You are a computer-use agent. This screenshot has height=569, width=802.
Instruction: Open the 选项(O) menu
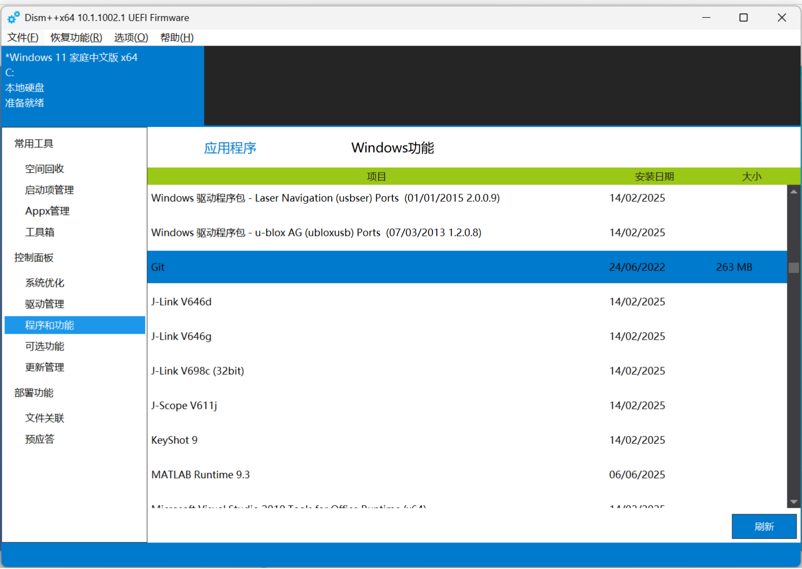coord(131,37)
